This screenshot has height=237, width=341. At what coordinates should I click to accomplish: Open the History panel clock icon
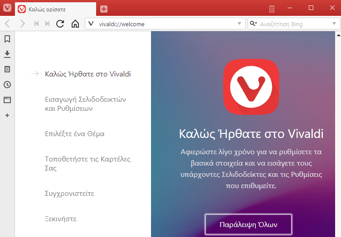click(7, 85)
